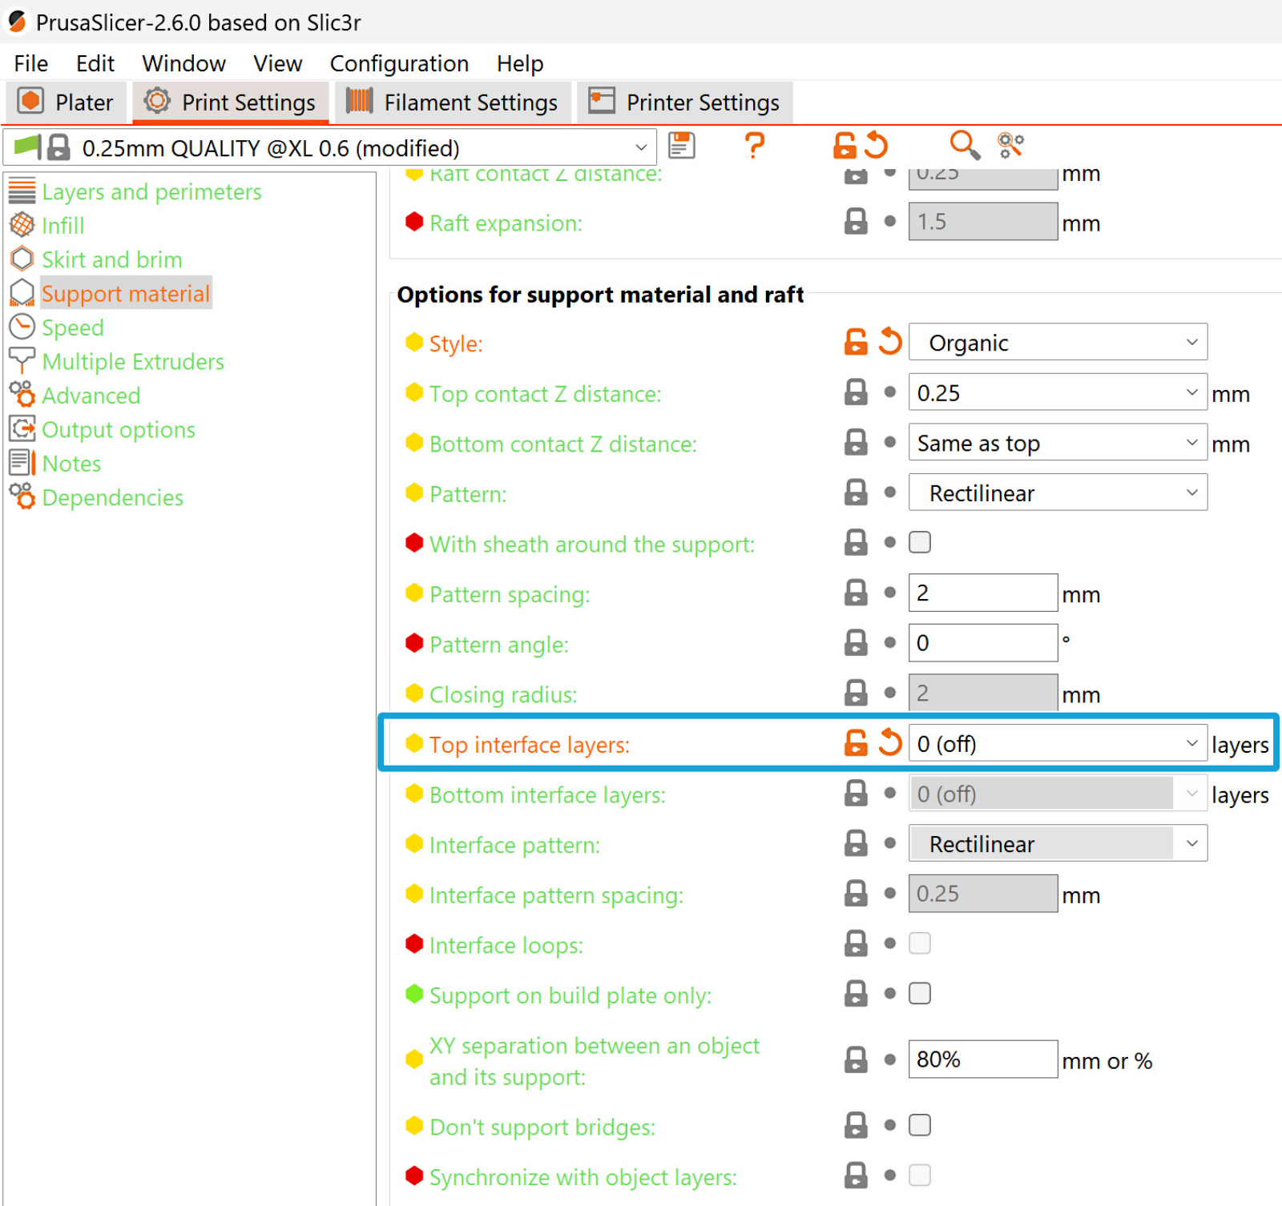
Task: Open the Top interface layers dropdown
Action: (1057, 744)
